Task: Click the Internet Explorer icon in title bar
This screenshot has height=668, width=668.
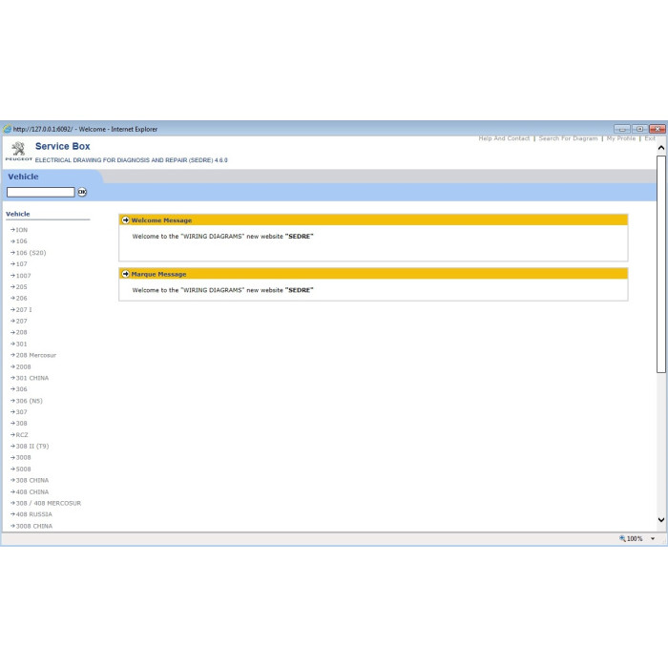Action: [8, 129]
